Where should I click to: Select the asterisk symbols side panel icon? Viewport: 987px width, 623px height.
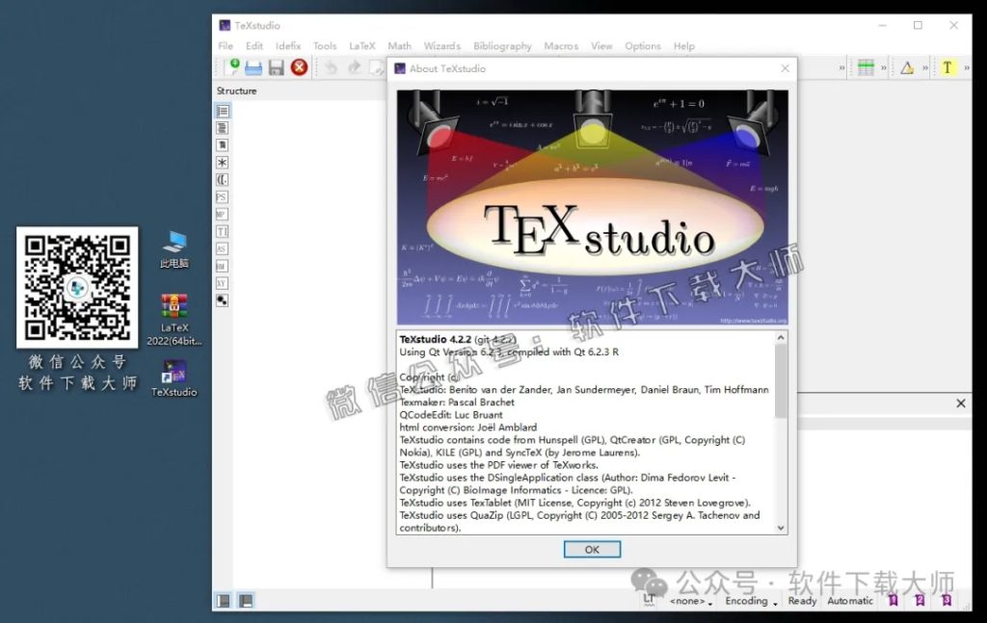[x=222, y=163]
